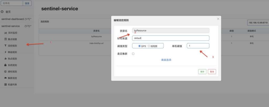
Task: Click the 机器列表 list icon
Action: click(6, 84)
